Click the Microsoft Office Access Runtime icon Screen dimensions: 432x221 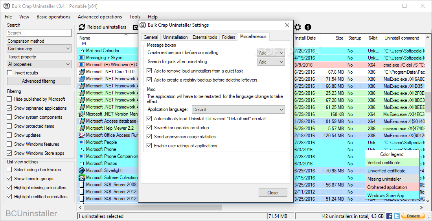pos(81,135)
